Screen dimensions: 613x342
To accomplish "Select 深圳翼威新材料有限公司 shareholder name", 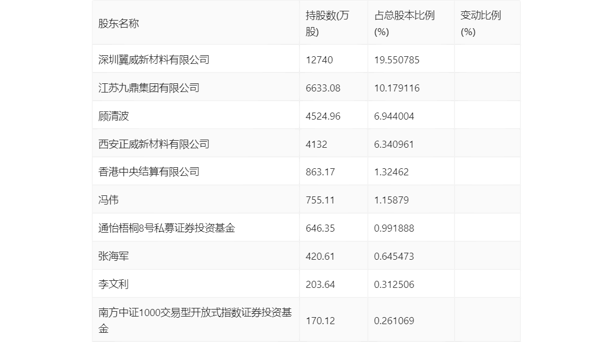I will [x=154, y=60].
